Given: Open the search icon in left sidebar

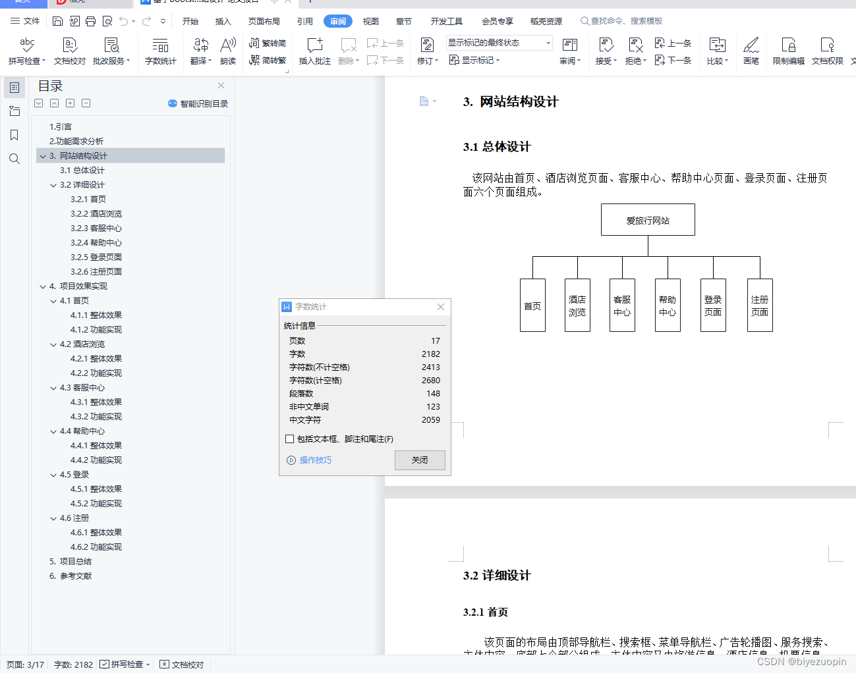Looking at the screenshot, I should click(14, 159).
